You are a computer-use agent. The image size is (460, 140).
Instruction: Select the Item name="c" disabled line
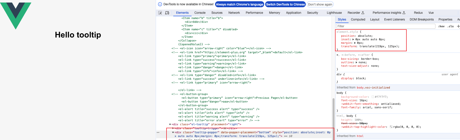[210, 29]
